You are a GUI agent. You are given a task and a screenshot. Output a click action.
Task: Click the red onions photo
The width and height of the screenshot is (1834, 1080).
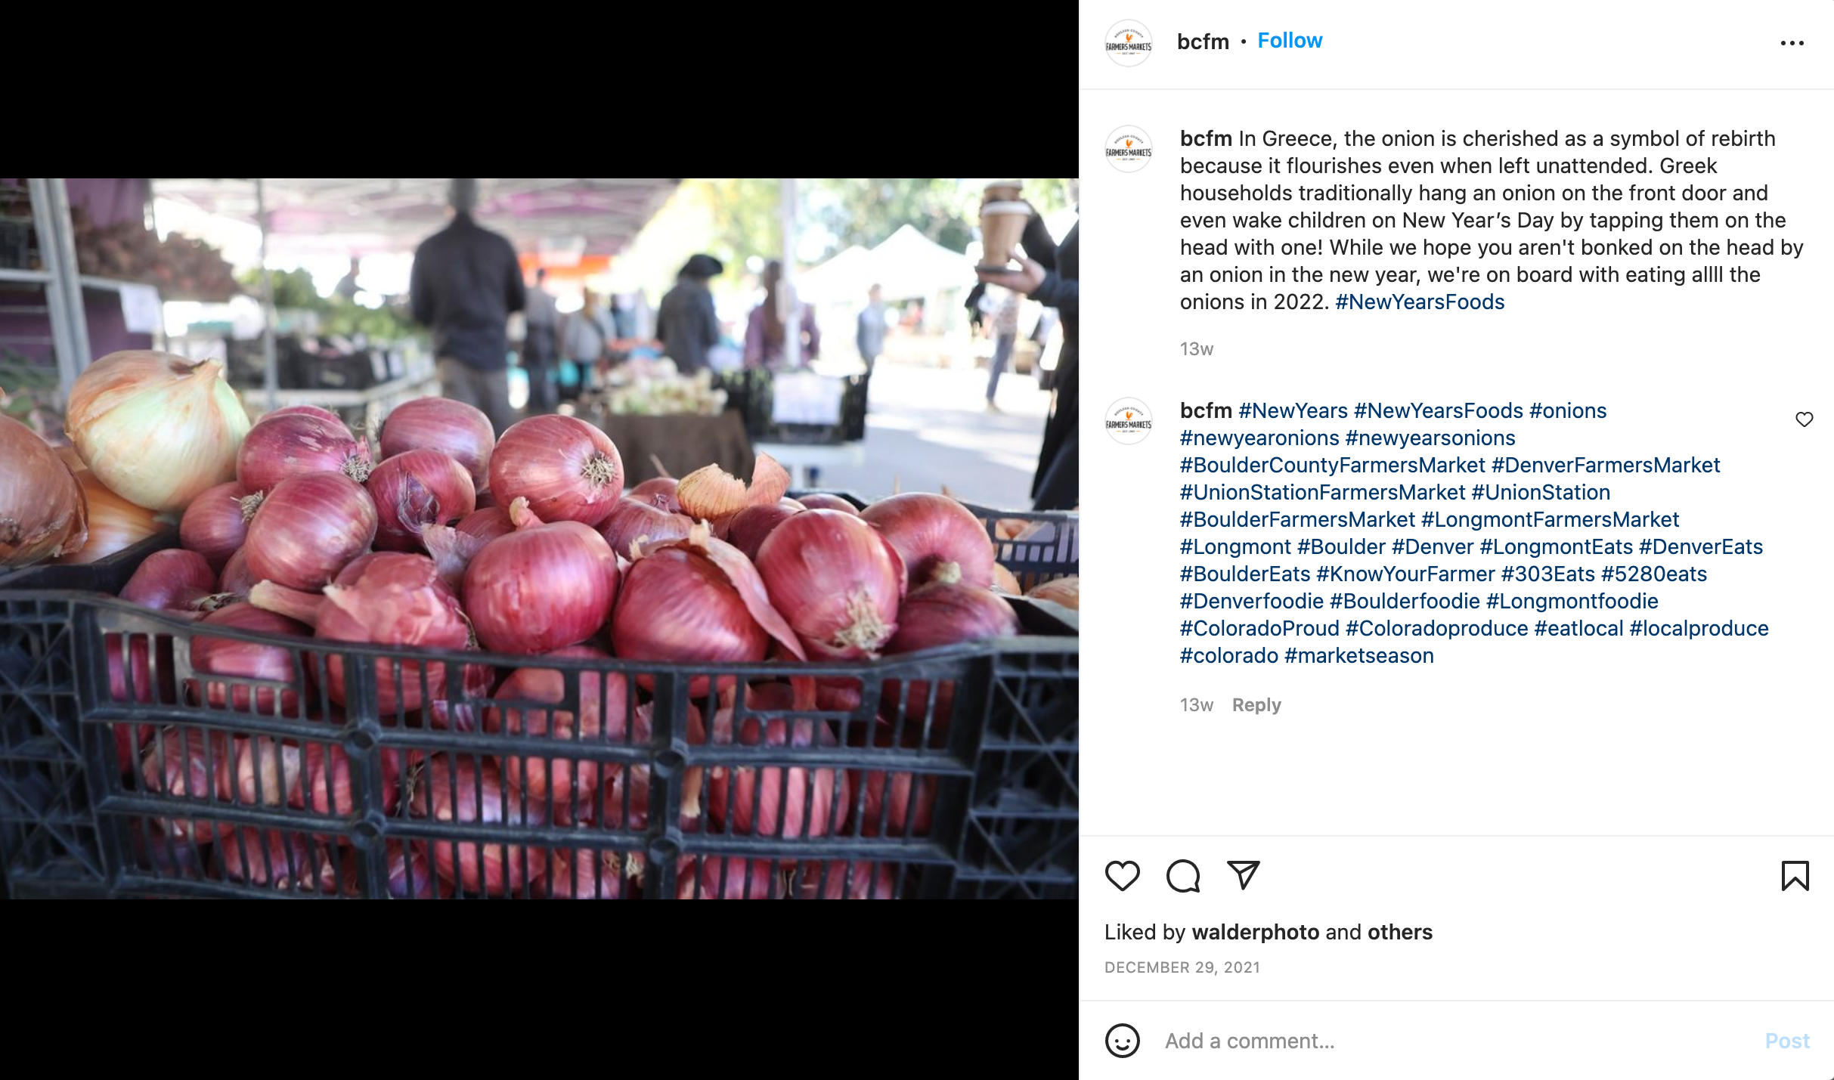[539, 539]
